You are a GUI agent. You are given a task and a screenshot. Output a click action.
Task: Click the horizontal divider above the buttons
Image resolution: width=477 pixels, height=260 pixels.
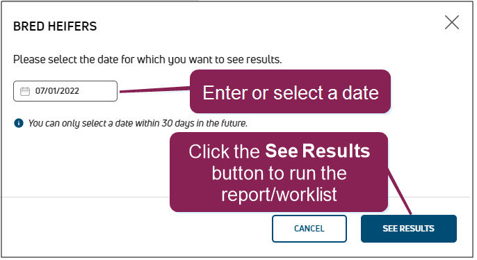point(85,197)
